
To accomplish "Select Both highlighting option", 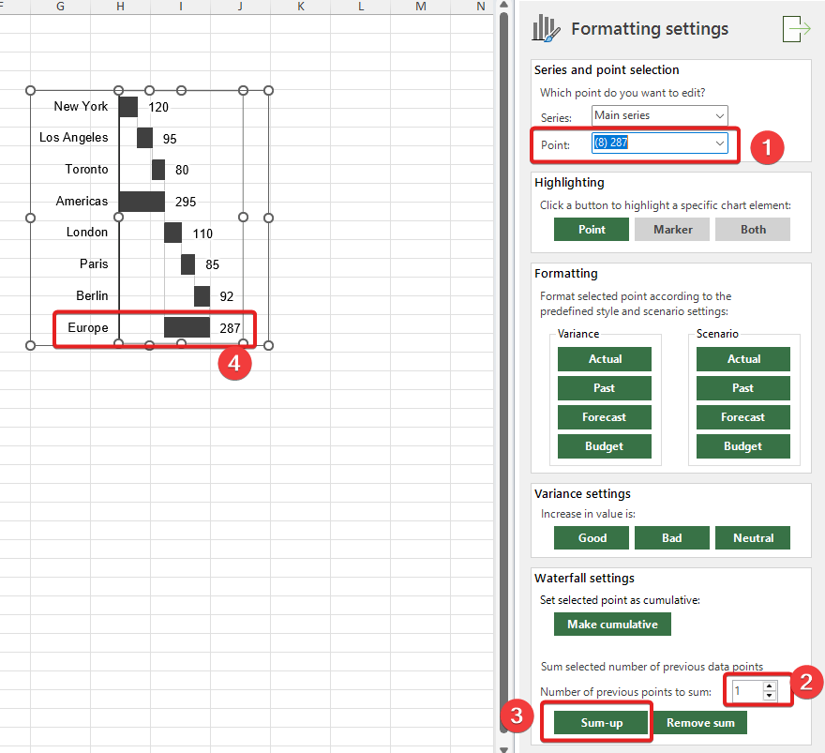I will [753, 230].
